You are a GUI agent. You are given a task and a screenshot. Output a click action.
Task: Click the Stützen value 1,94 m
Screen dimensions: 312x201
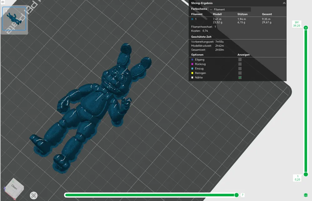(241, 19)
